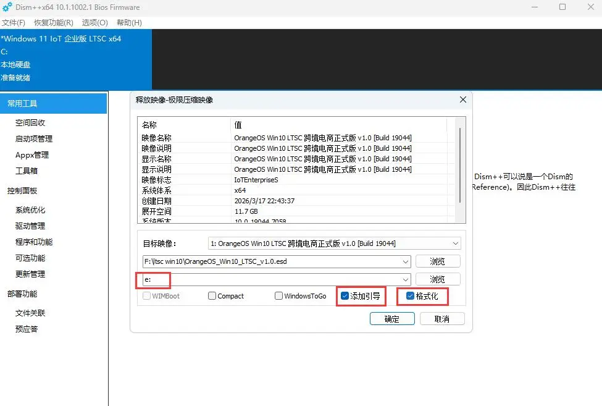
Task: Open the ESD file path dropdown
Action: [x=406, y=261]
